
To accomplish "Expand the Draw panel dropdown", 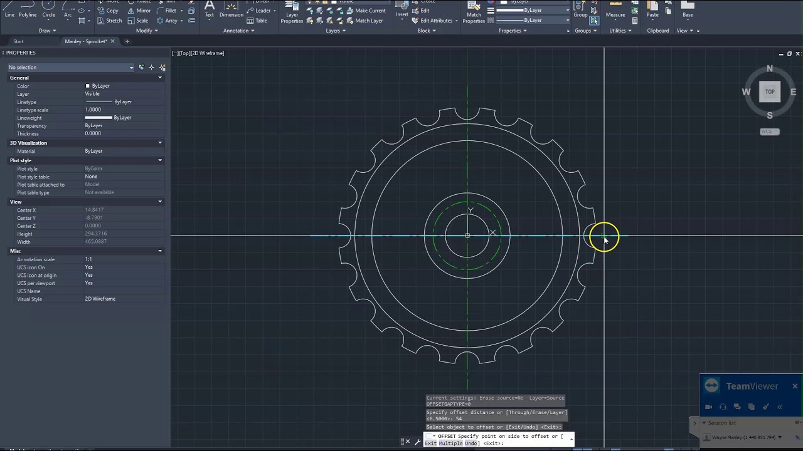I will click(x=48, y=31).
